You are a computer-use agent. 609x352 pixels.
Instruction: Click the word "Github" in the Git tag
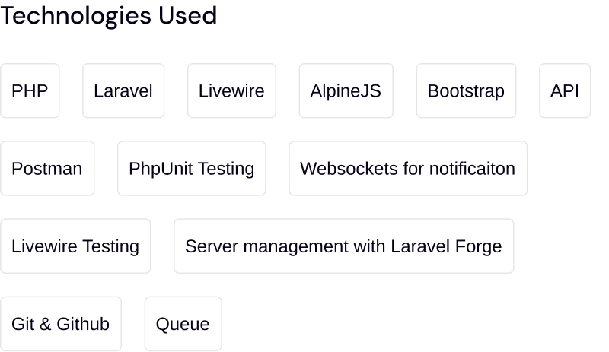(84, 324)
